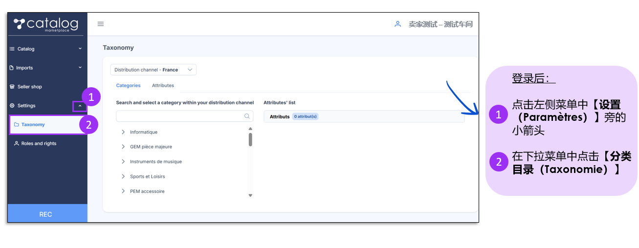
Task: Click the user profile icon
Action: pyautogui.click(x=397, y=24)
